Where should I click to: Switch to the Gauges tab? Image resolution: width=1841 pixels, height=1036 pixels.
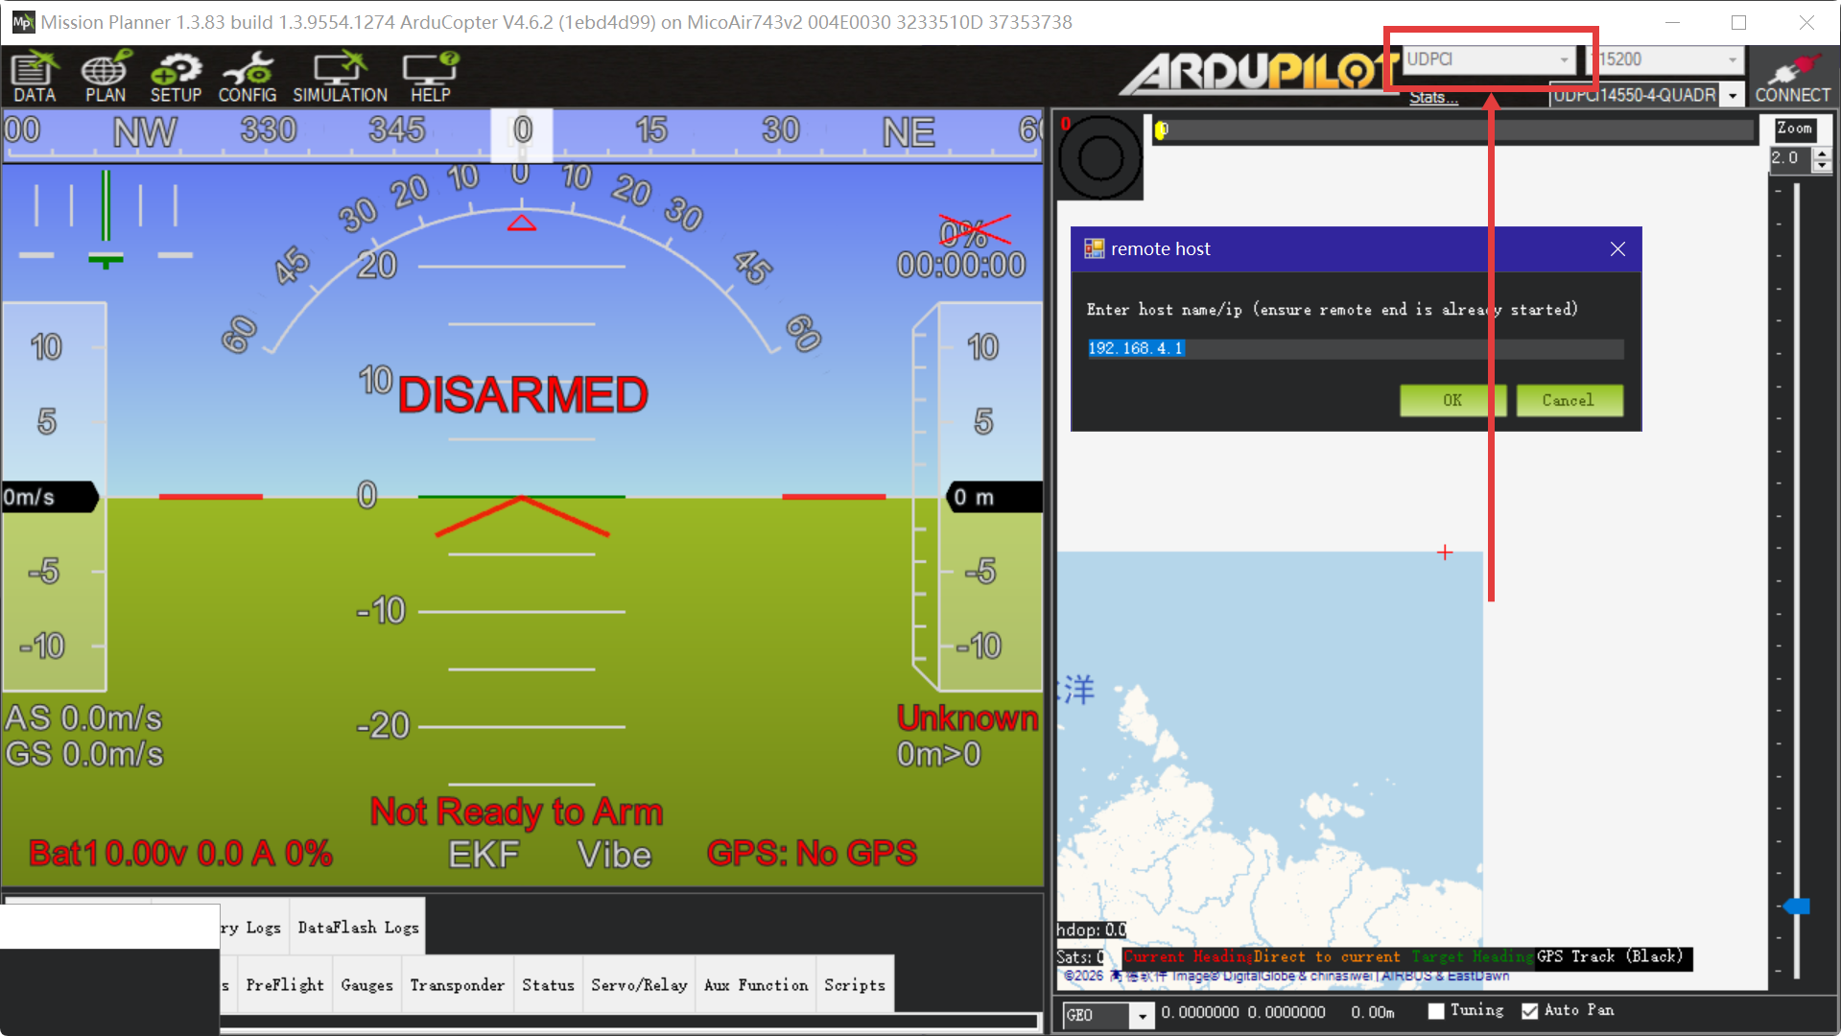coord(366,985)
